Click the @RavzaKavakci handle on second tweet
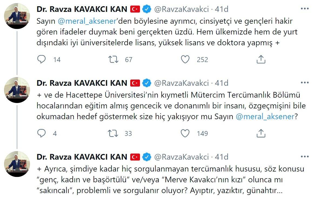Screen dimensions: 314x199 coord(181,83)
